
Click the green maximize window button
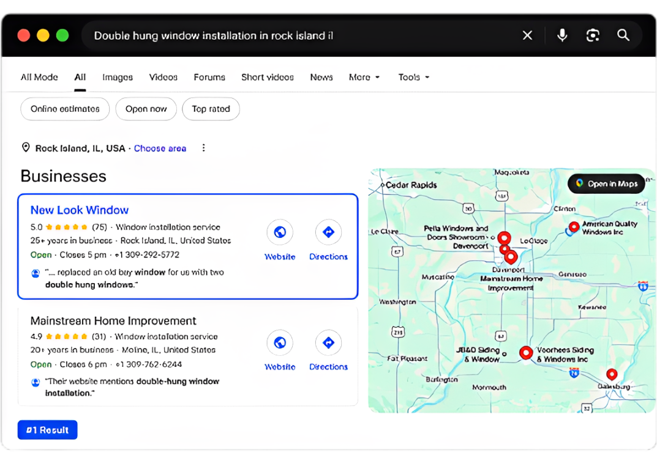click(x=62, y=35)
